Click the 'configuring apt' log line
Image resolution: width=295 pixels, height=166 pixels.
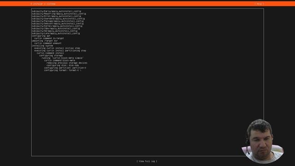tap(41, 36)
